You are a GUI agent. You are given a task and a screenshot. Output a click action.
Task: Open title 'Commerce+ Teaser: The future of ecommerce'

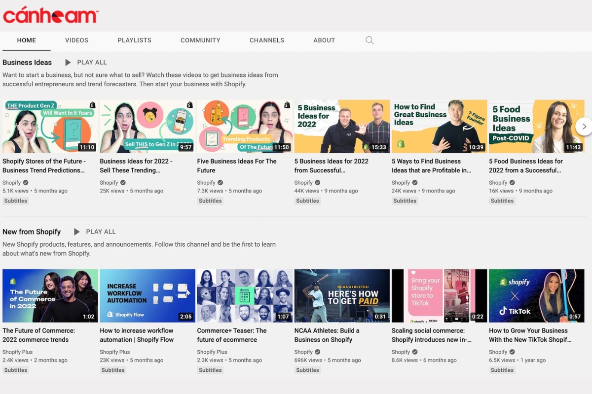pyautogui.click(x=232, y=335)
